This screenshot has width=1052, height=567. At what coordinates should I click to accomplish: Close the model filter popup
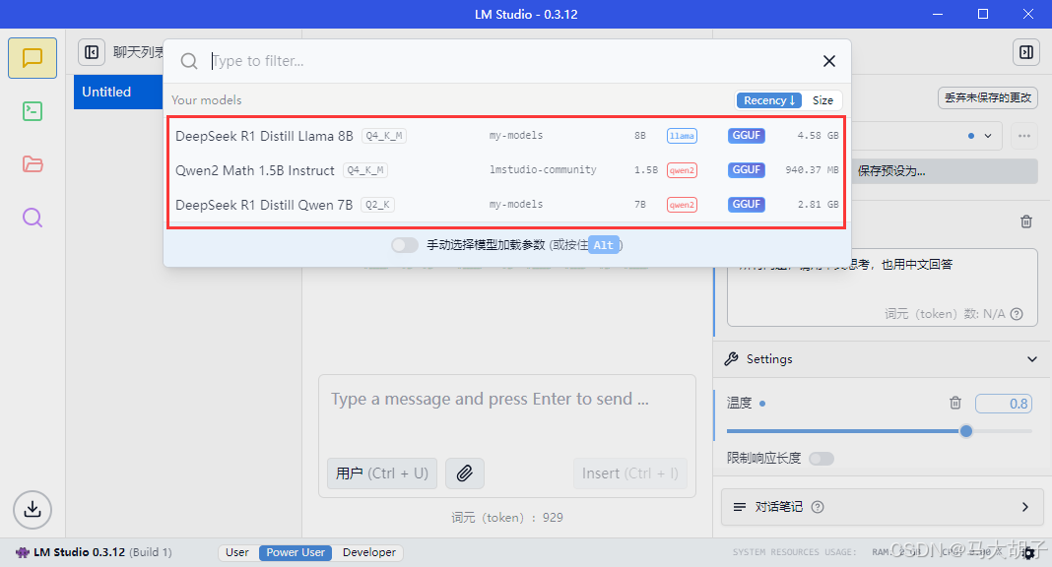829,61
